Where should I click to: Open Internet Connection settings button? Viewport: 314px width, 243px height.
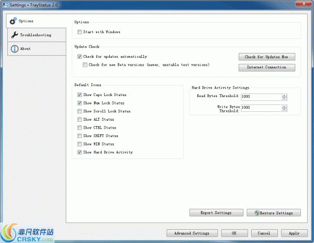point(267,68)
